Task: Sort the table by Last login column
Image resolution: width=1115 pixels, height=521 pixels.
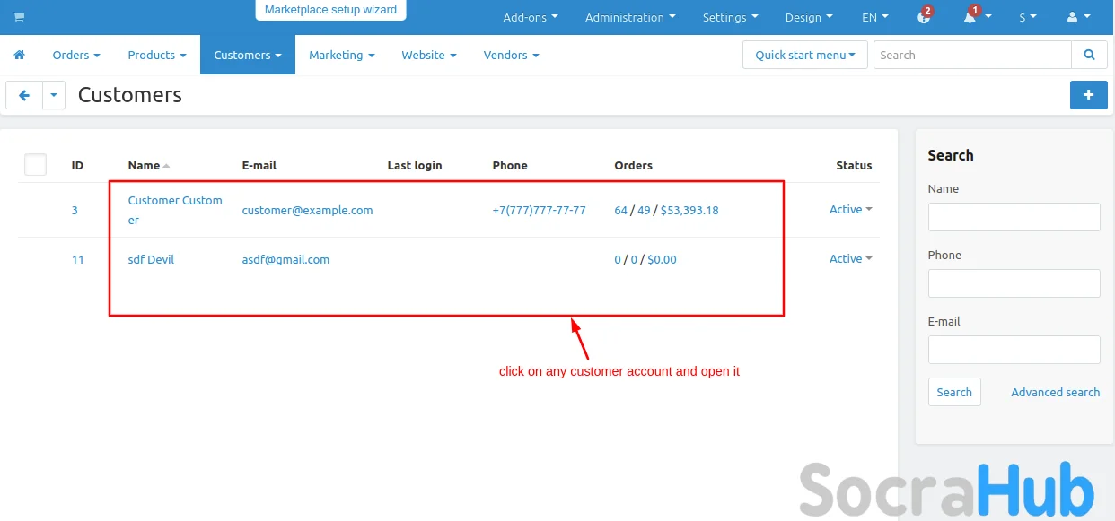Action: click(415, 165)
